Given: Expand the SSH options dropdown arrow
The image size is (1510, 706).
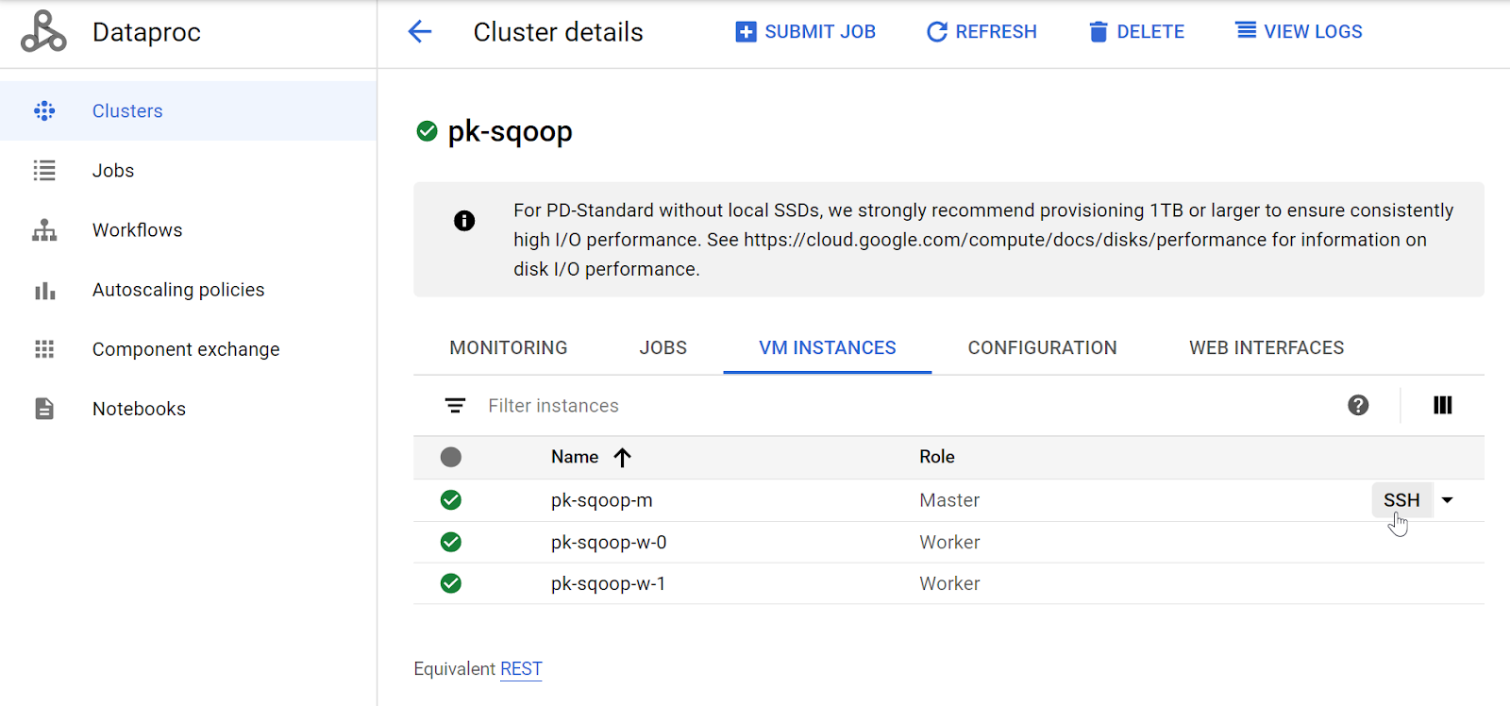Looking at the screenshot, I should (1448, 500).
